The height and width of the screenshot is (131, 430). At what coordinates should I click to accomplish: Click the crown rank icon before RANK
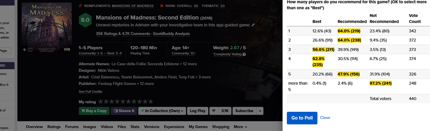[162, 6]
